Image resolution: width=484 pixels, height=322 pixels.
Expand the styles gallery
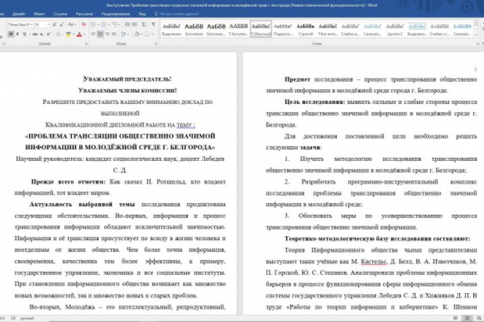click(x=477, y=35)
